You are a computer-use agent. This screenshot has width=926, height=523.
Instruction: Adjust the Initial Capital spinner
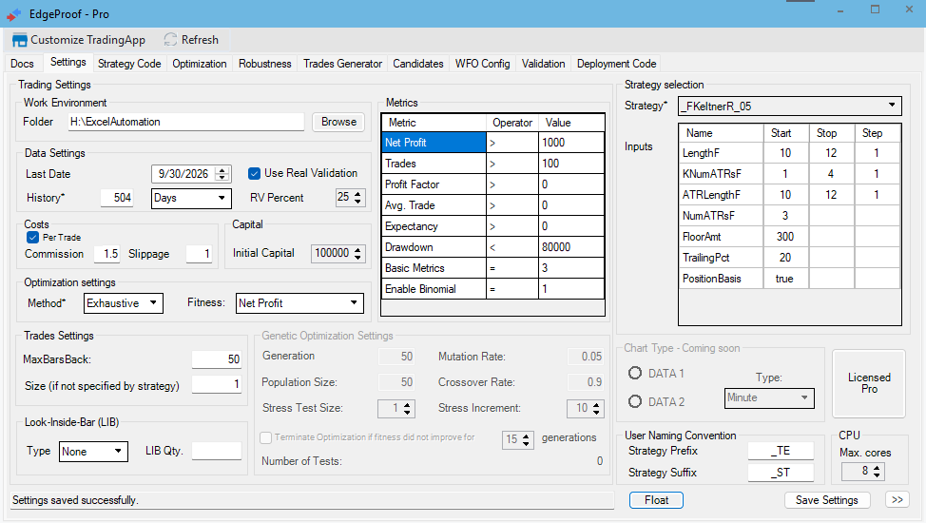pyautogui.click(x=357, y=253)
